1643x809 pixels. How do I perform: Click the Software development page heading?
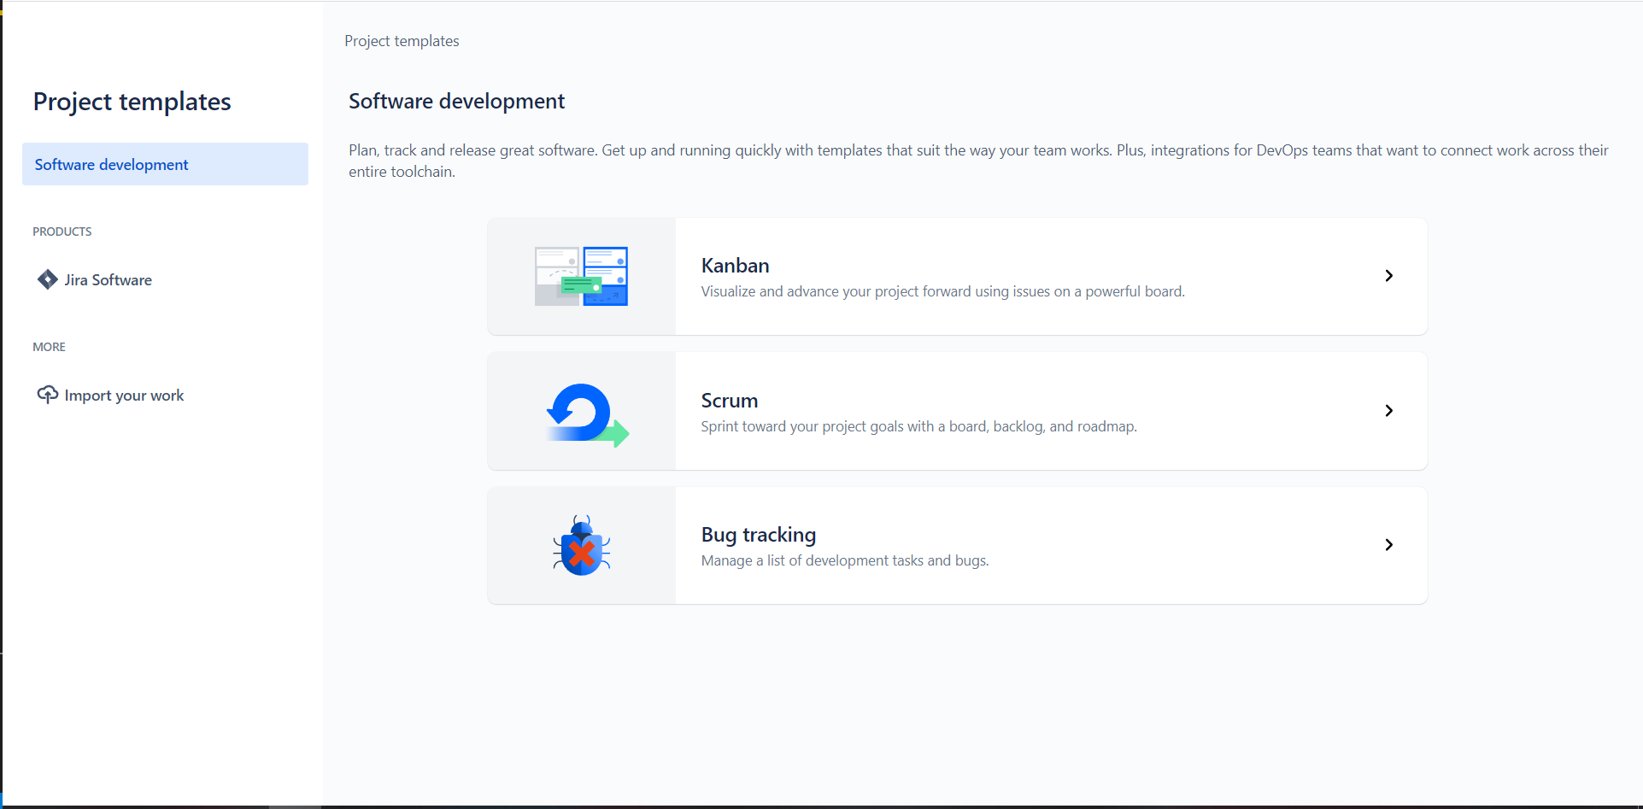pos(457,101)
